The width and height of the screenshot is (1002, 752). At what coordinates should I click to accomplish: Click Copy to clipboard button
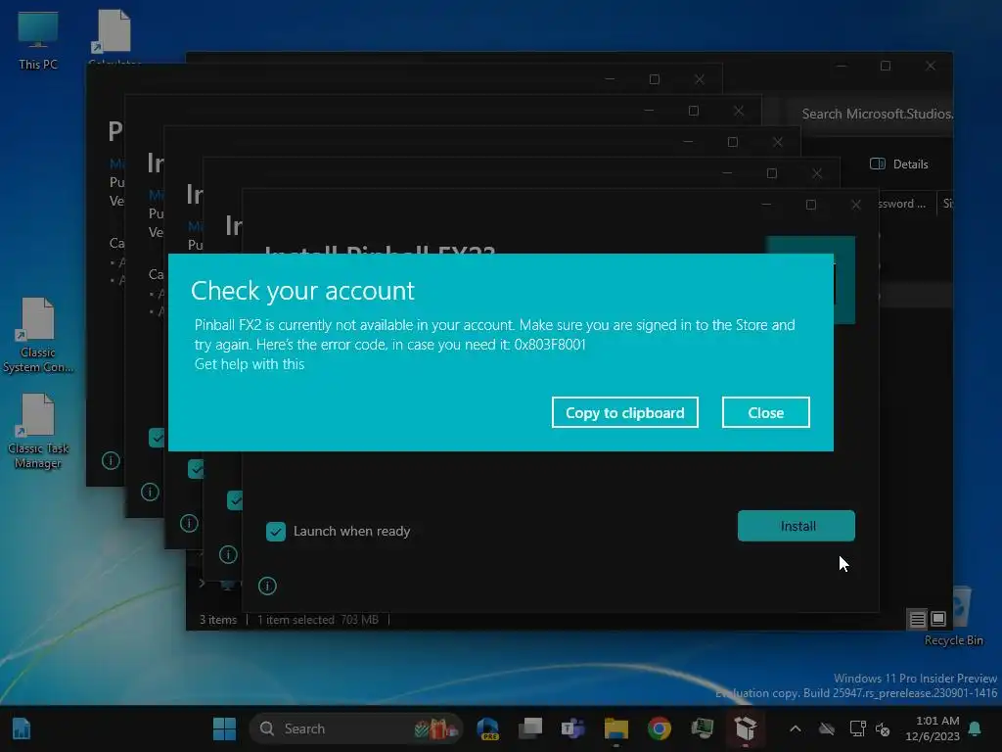[x=624, y=412]
